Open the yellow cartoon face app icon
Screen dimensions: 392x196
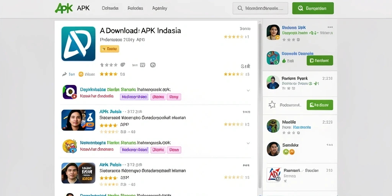[70, 146]
